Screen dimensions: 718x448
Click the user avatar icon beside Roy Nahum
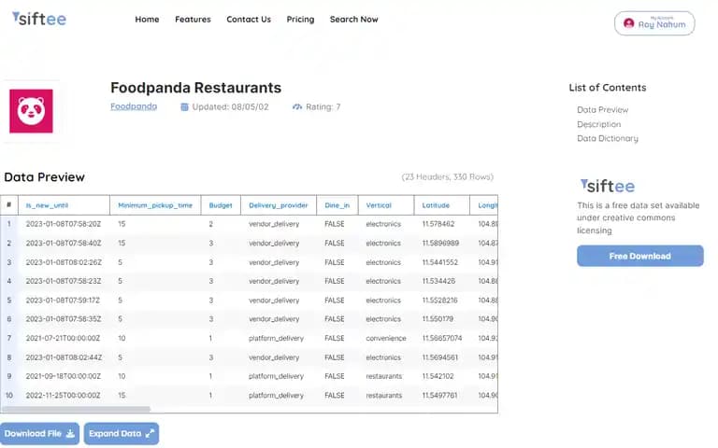click(x=628, y=23)
